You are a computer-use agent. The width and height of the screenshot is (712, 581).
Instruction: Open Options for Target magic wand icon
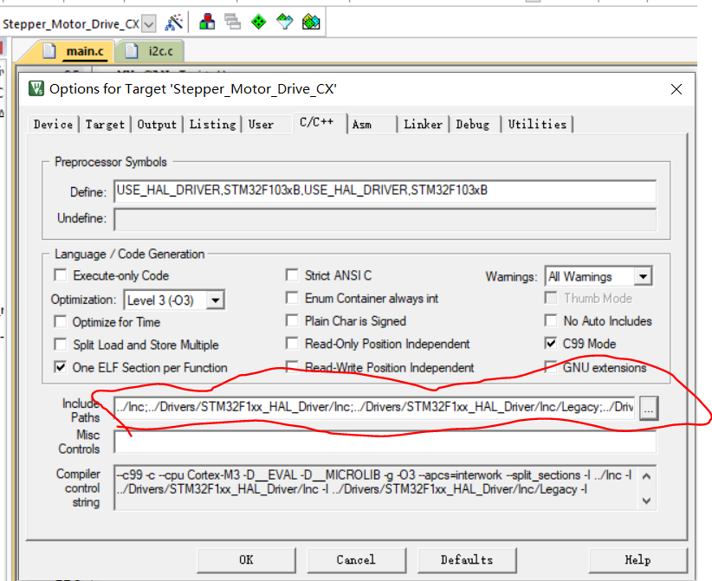click(x=174, y=22)
